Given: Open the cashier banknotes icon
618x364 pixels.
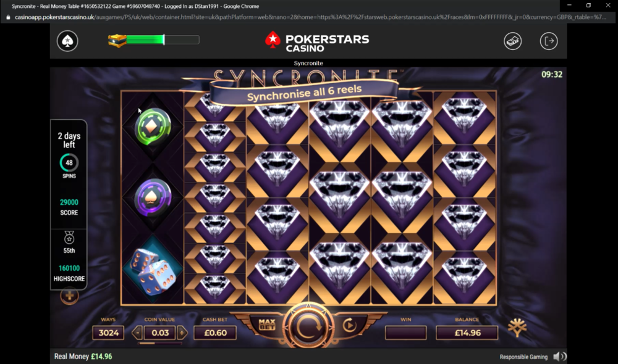Looking at the screenshot, I should [512, 41].
